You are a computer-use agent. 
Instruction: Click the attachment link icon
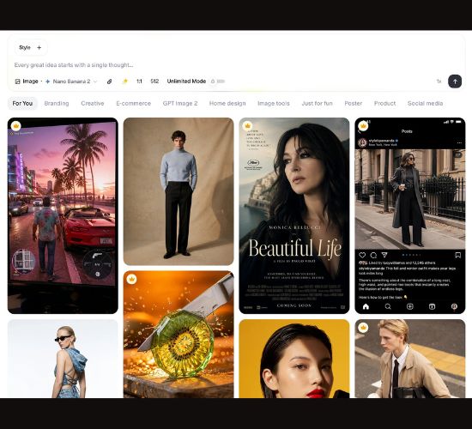[110, 82]
